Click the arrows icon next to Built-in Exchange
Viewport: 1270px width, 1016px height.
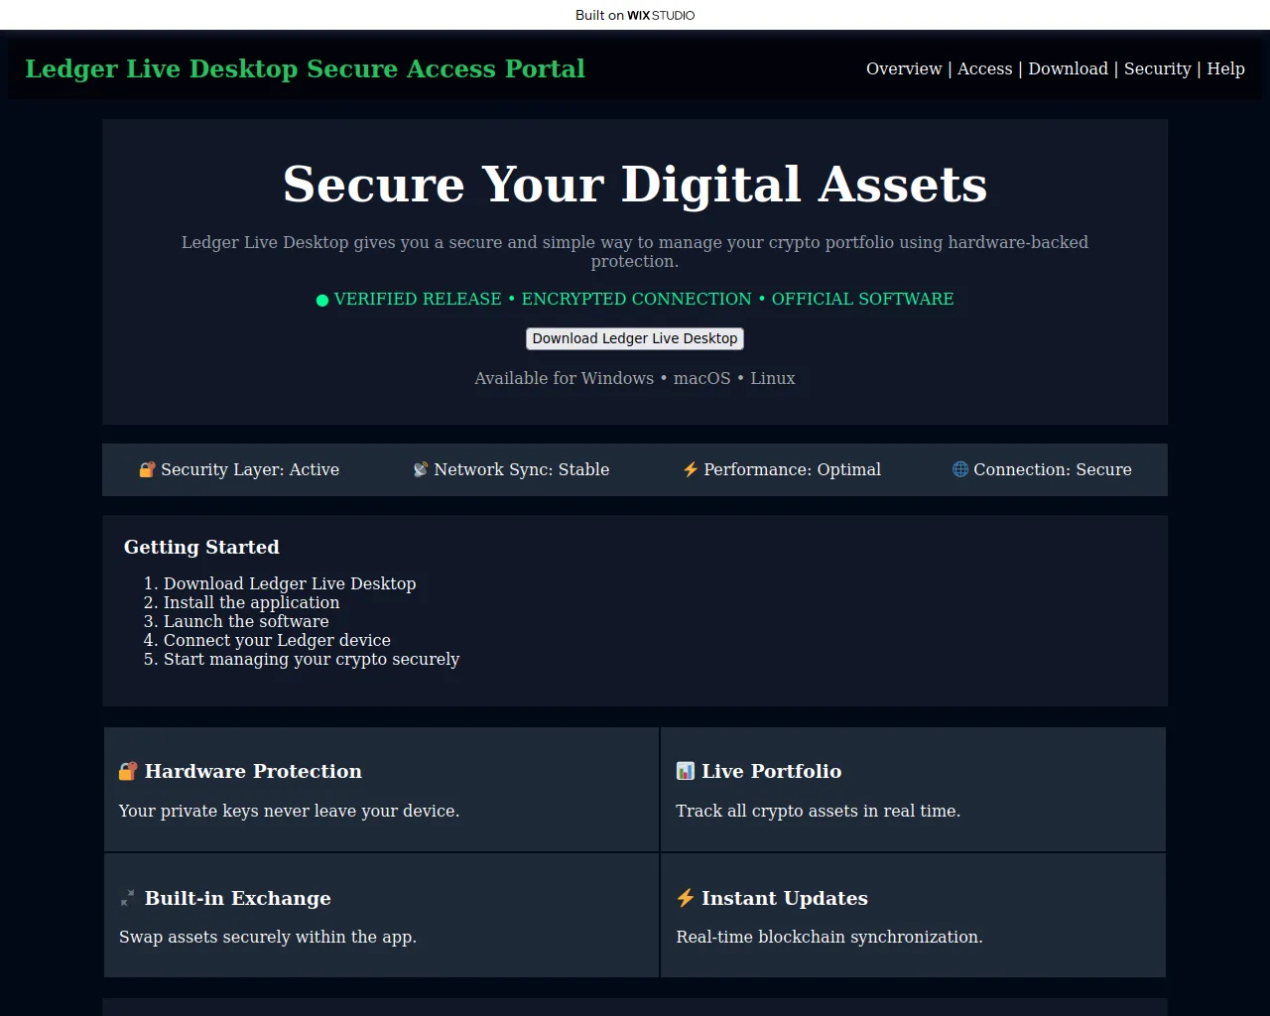click(128, 898)
